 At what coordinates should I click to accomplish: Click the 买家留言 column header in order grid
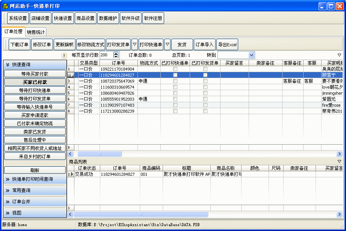(234, 63)
